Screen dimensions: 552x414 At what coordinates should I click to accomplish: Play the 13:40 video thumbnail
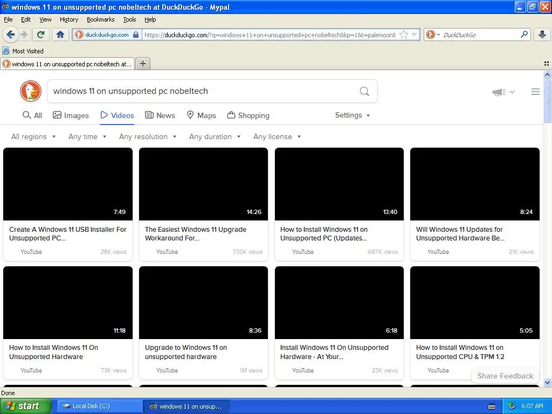tap(339, 184)
